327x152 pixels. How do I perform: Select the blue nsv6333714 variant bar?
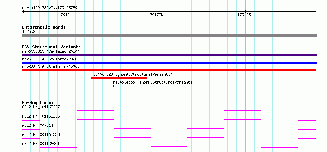[169, 63]
